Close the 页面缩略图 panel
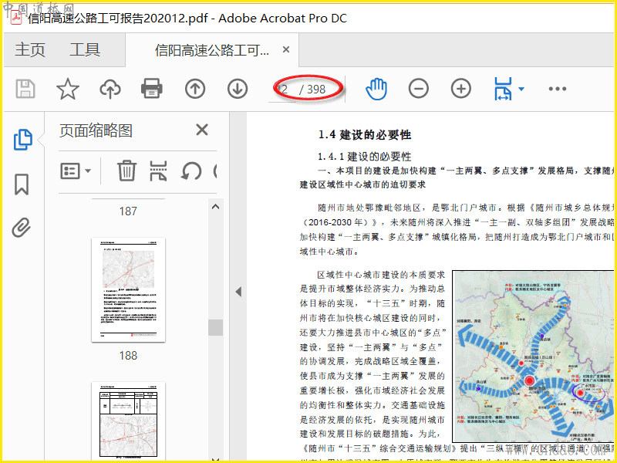 coord(202,130)
